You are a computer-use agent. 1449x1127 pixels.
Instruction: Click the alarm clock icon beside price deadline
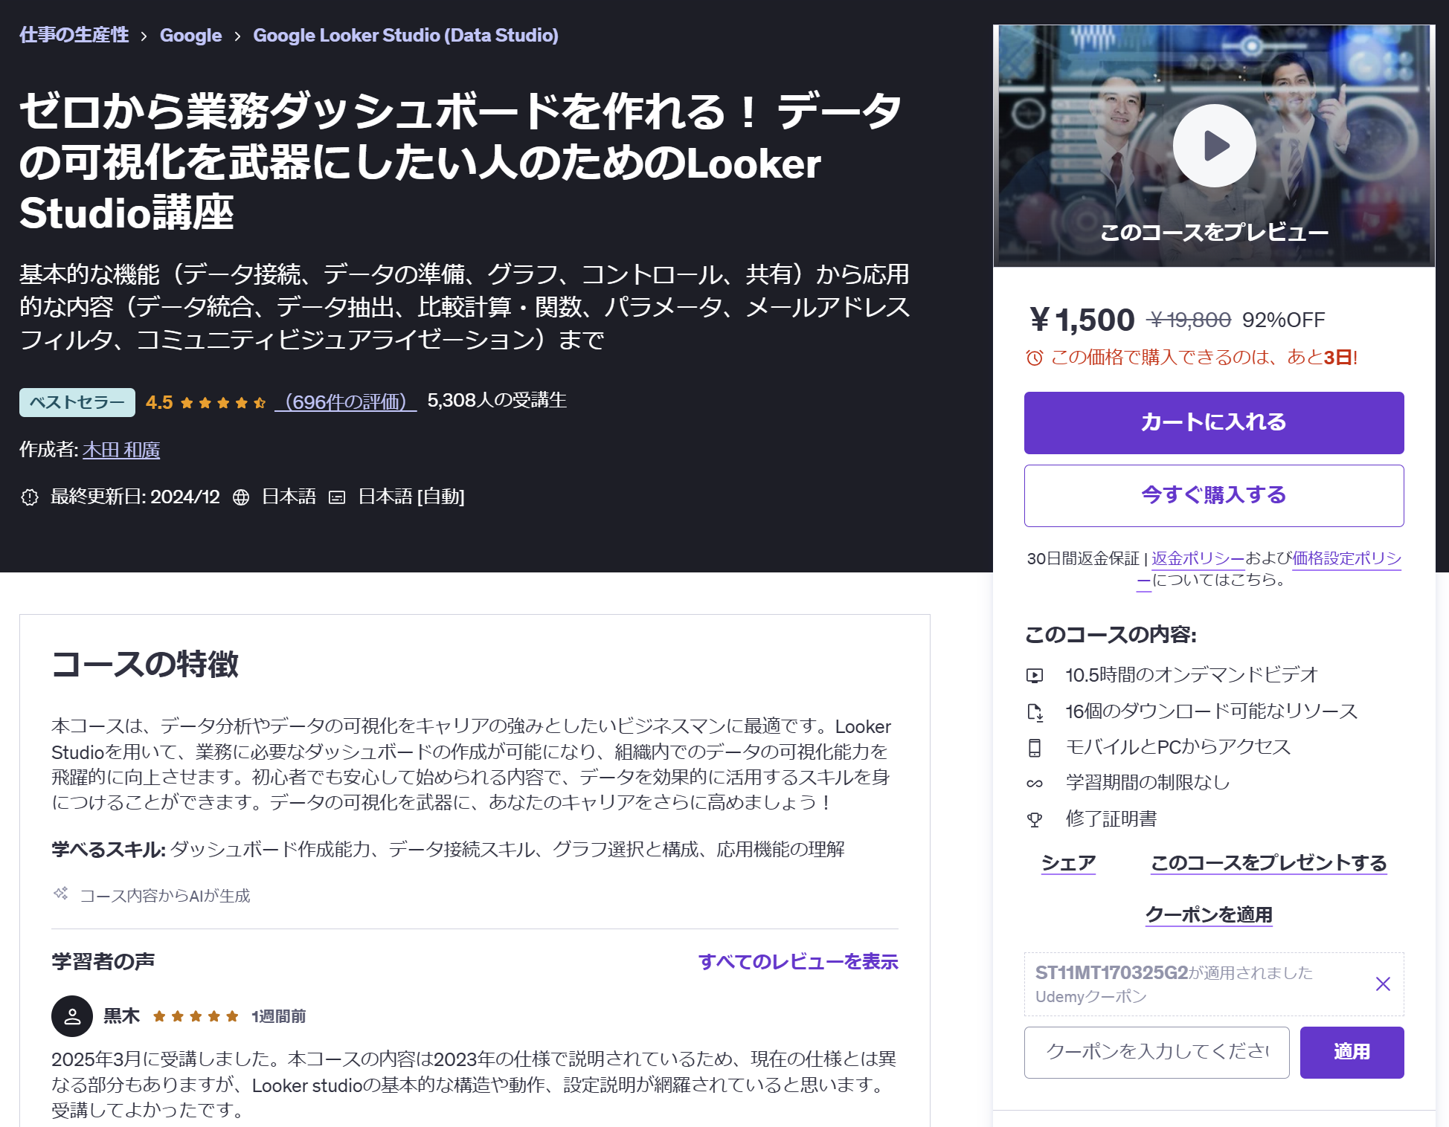click(x=1035, y=358)
